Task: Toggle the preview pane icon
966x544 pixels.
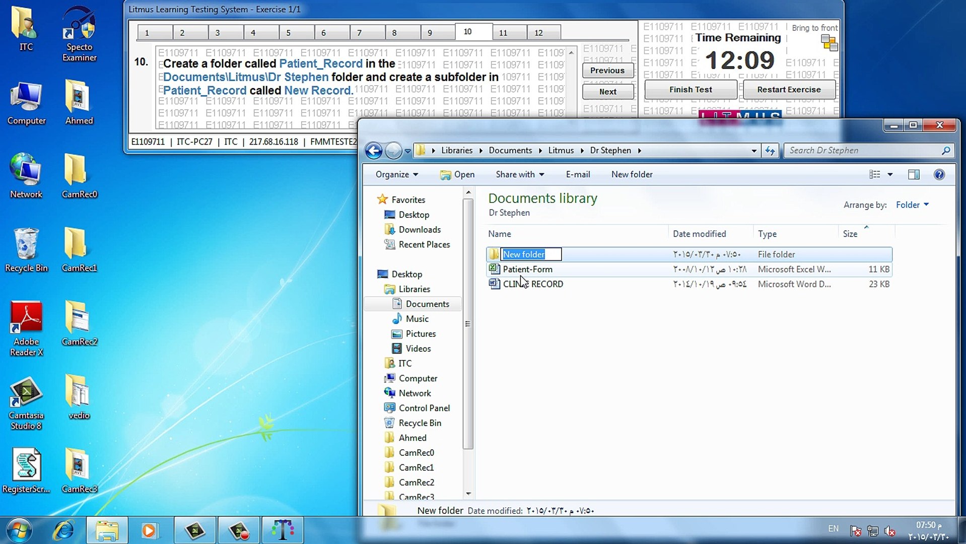Action: [914, 174]
